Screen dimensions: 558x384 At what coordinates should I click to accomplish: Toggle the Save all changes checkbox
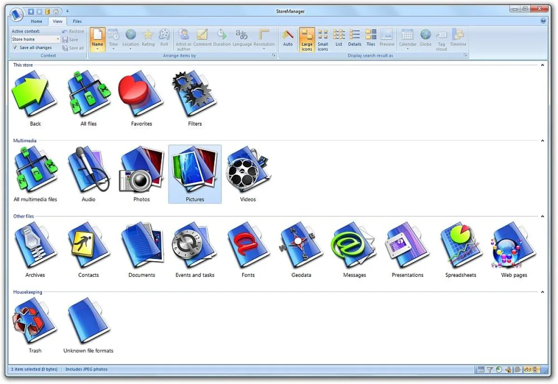coord(15,48)
